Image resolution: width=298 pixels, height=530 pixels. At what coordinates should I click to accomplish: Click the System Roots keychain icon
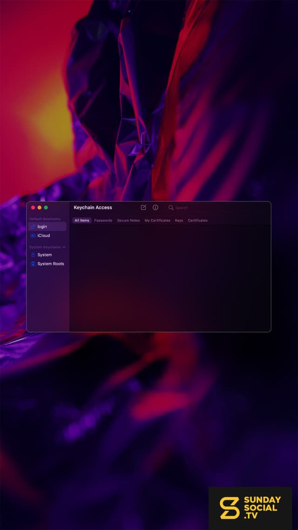point(33,264)
